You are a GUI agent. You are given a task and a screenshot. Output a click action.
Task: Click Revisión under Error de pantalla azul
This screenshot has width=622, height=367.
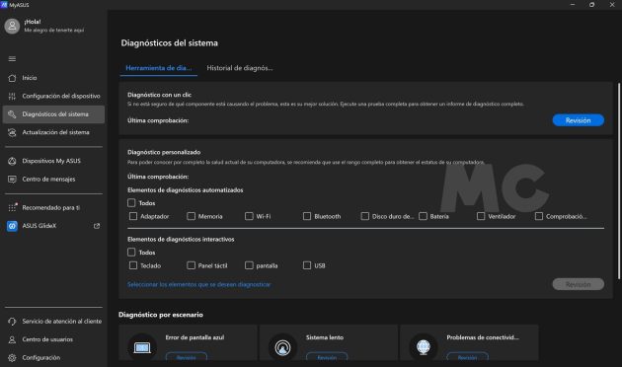pyautogui.click(x=186, y=357)
